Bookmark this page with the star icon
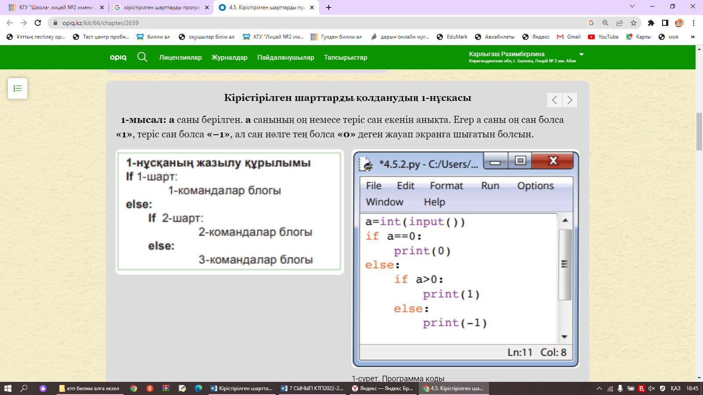Image resolution: width=703 pixels, height=395 pixels. pos(633,23)
